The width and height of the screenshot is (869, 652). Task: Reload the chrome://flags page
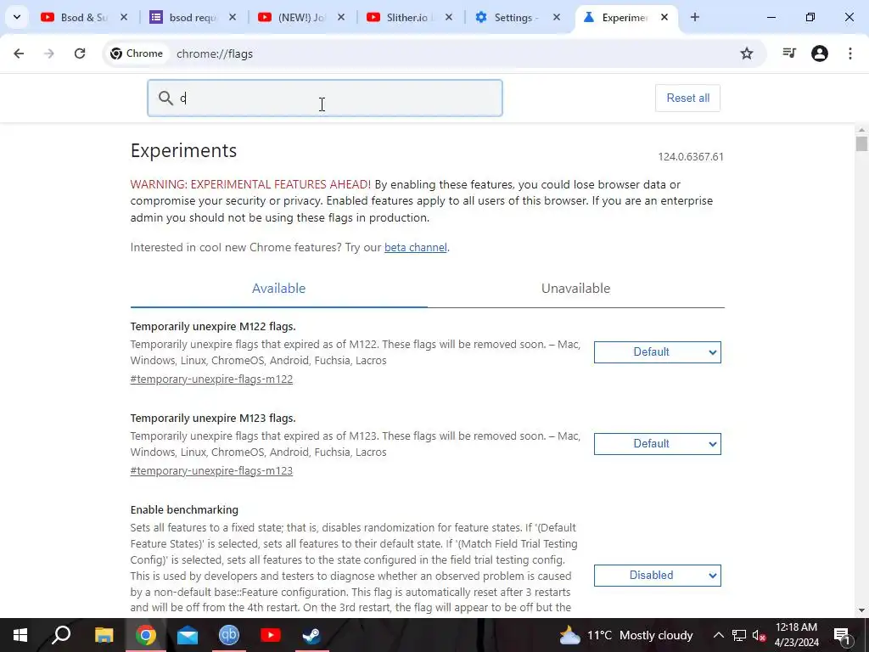coord(80,53)
